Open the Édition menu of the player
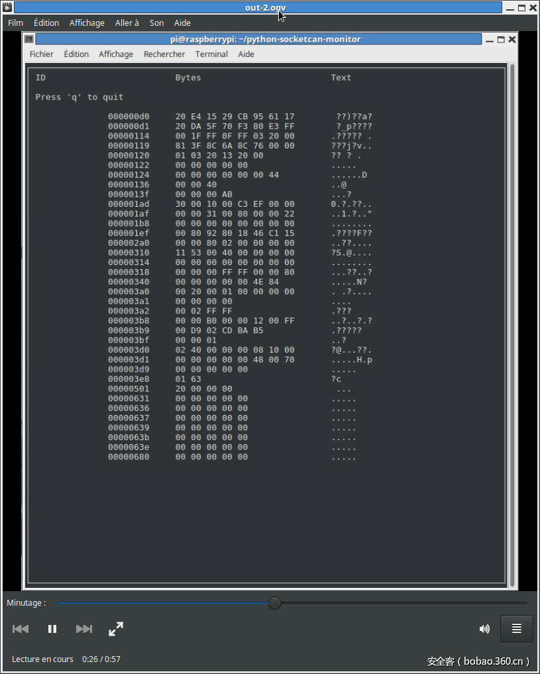Screen dimensions: 540x674 [x=46, y=23]
